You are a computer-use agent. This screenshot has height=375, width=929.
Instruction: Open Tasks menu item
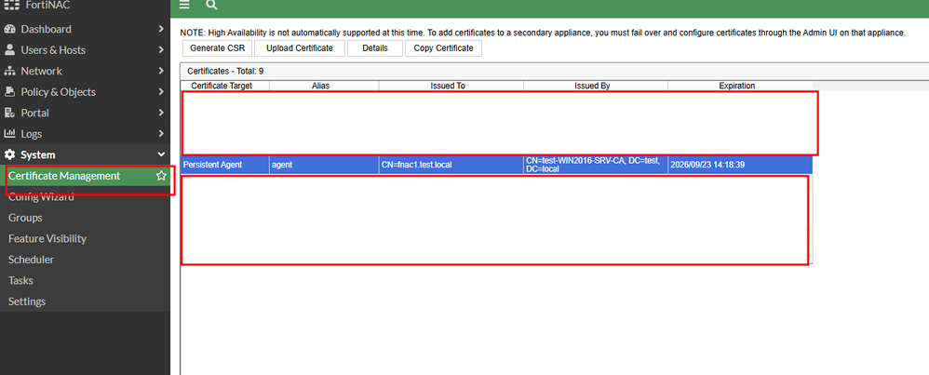point(20,280)
